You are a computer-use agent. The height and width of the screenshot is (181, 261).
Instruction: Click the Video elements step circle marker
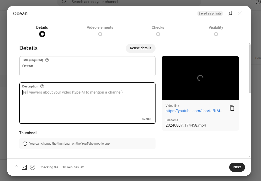(100, 34)
